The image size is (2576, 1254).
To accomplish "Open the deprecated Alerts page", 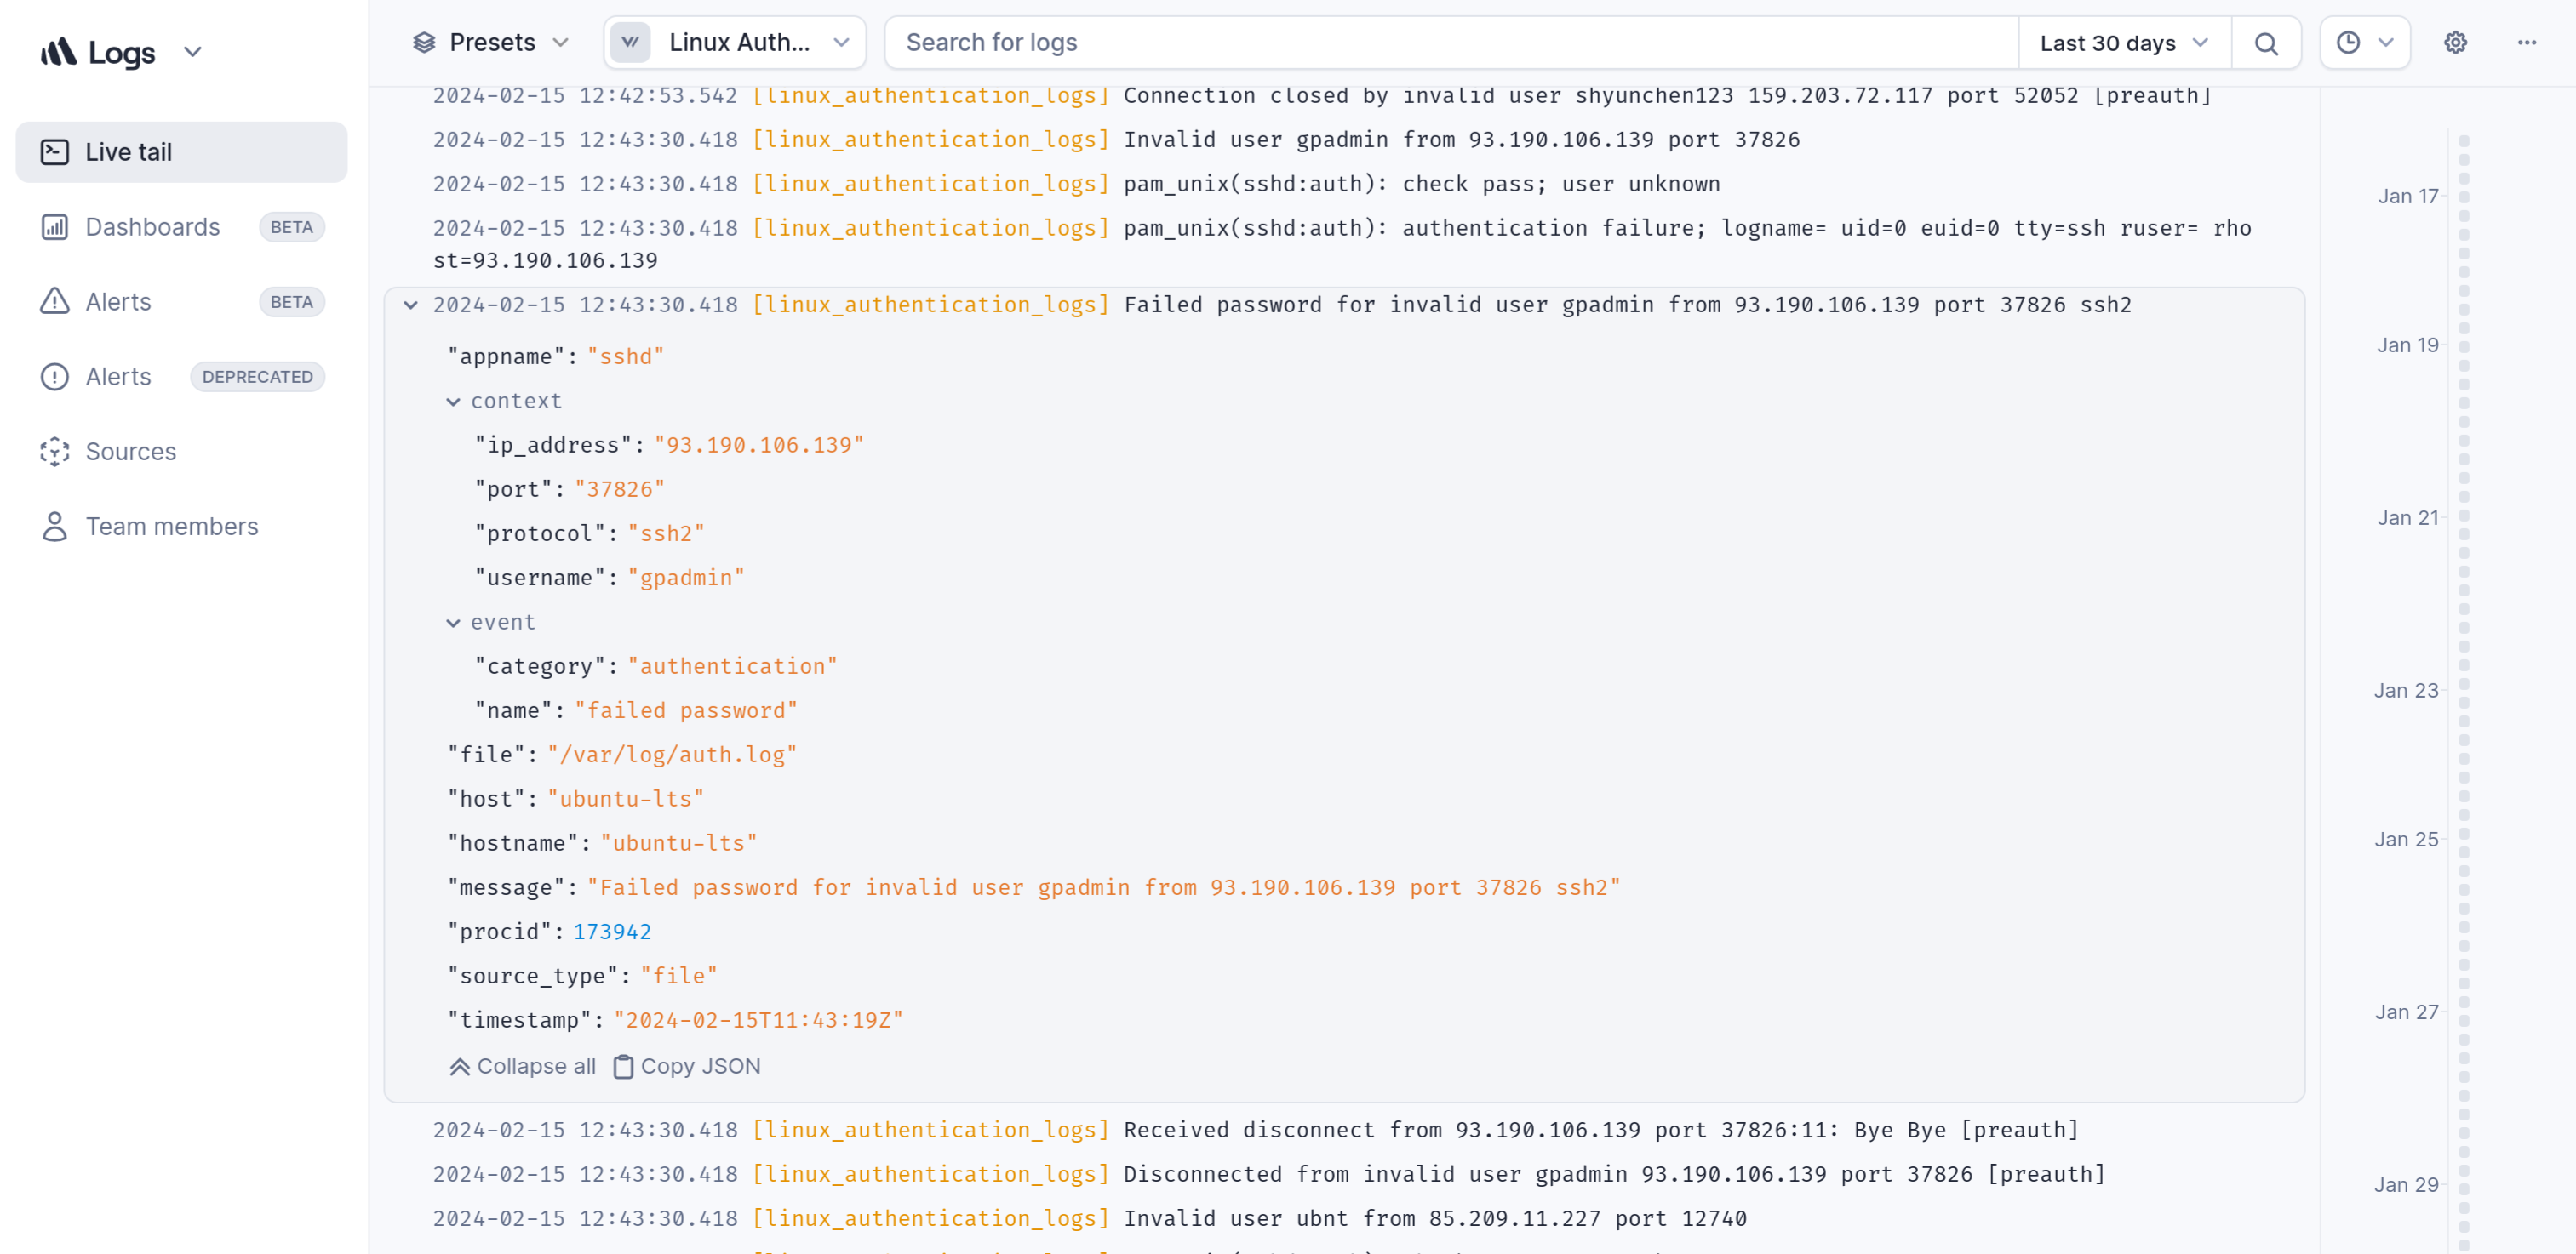I will (118, 377).
